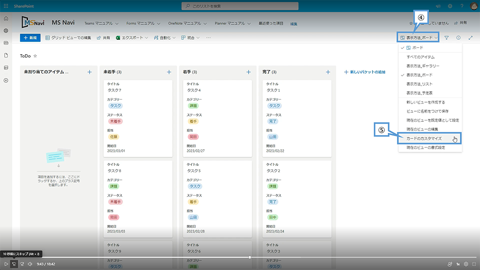Click the 新規 new item button

pyautogui.click(x=30, y=37)
